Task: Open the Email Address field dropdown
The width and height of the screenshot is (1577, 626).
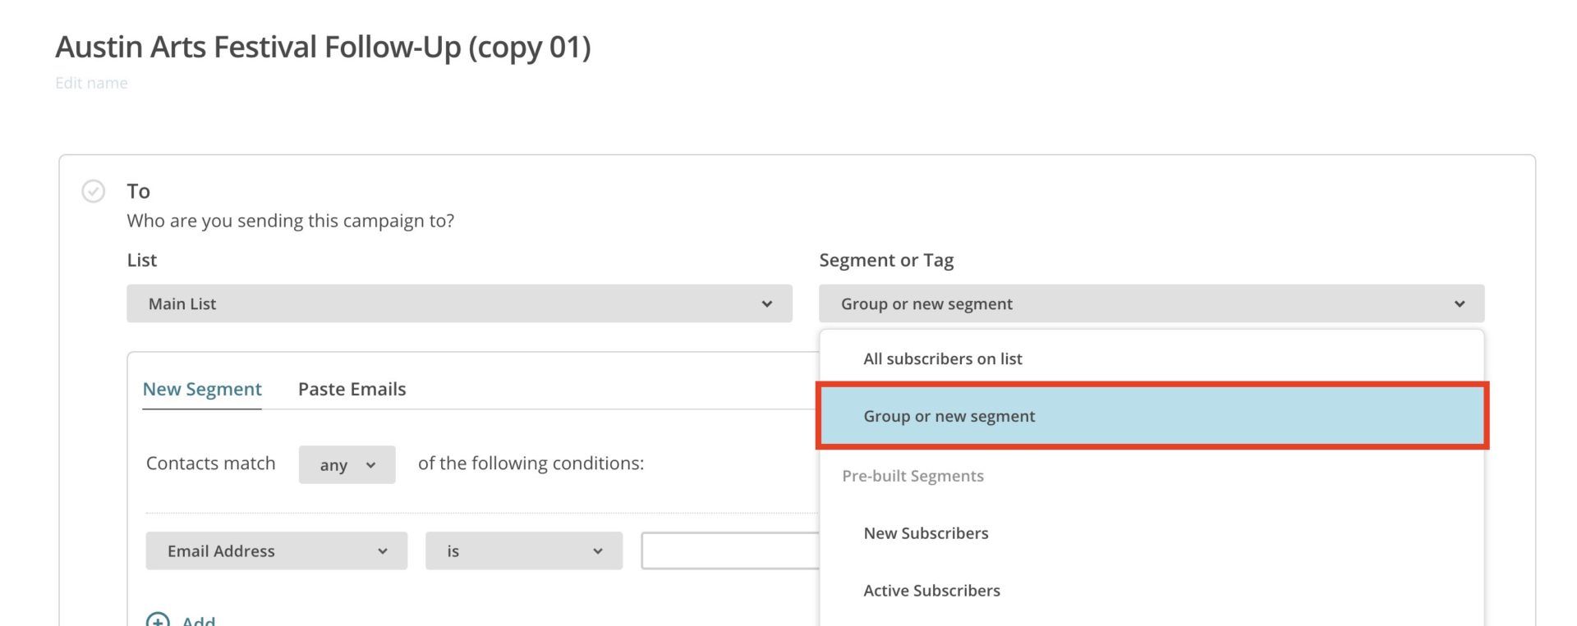Action: pyautogui.click(x=277, y=551)
